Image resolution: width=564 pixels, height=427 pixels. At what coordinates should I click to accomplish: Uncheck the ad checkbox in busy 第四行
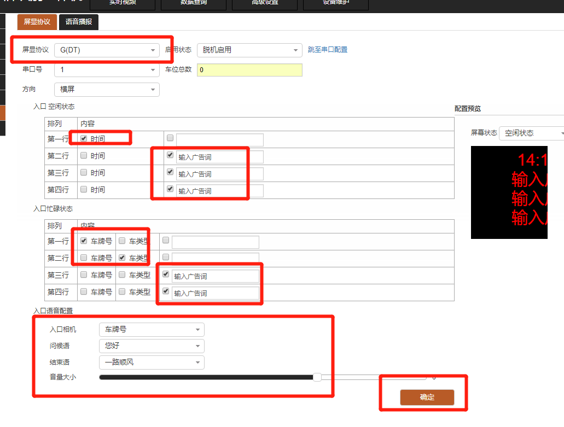tap(166, 291)
